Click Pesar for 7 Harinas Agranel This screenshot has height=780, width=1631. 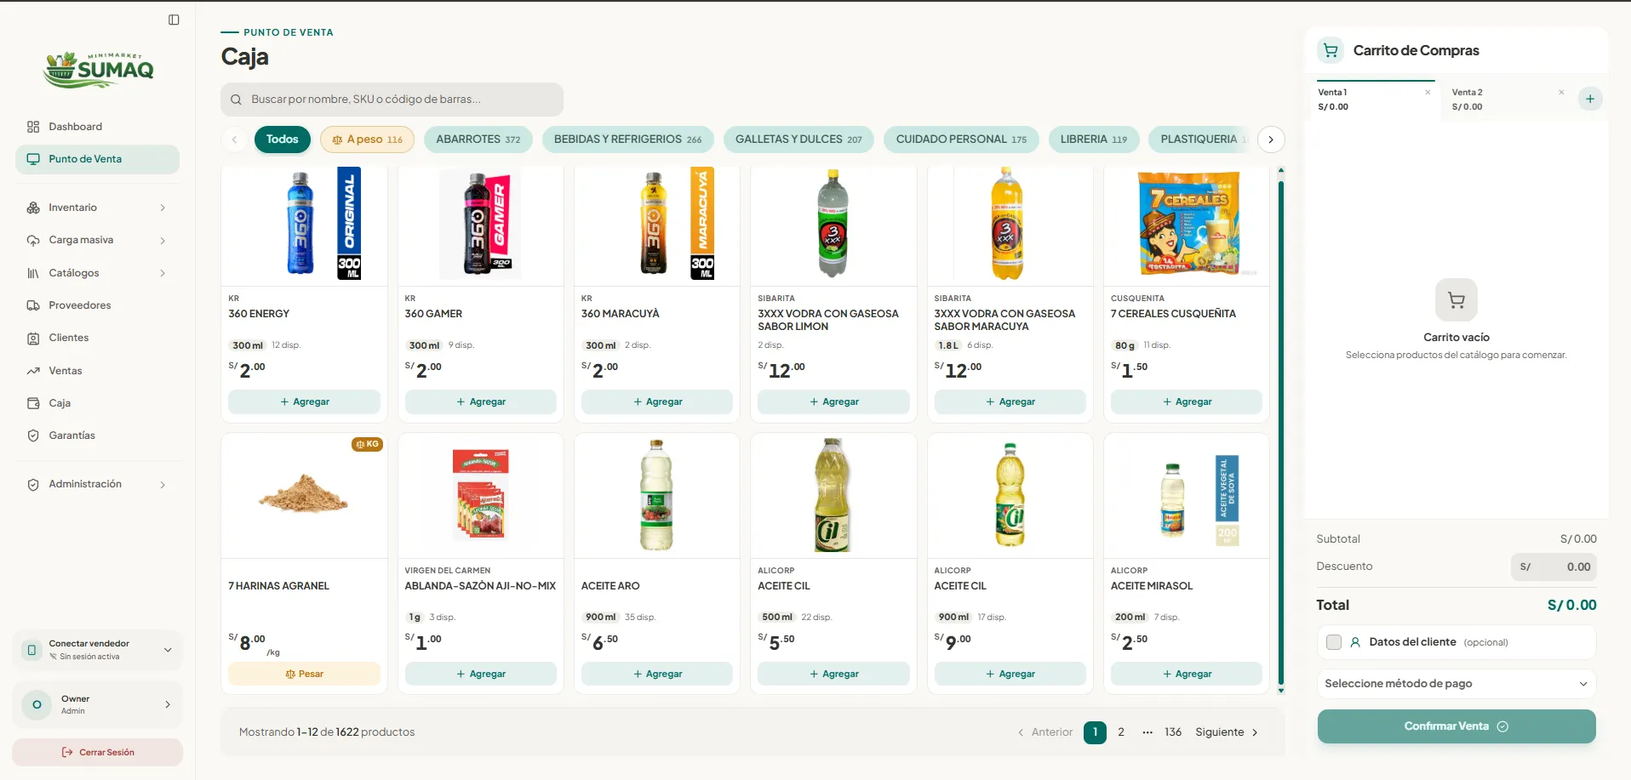tap(304, 674)
